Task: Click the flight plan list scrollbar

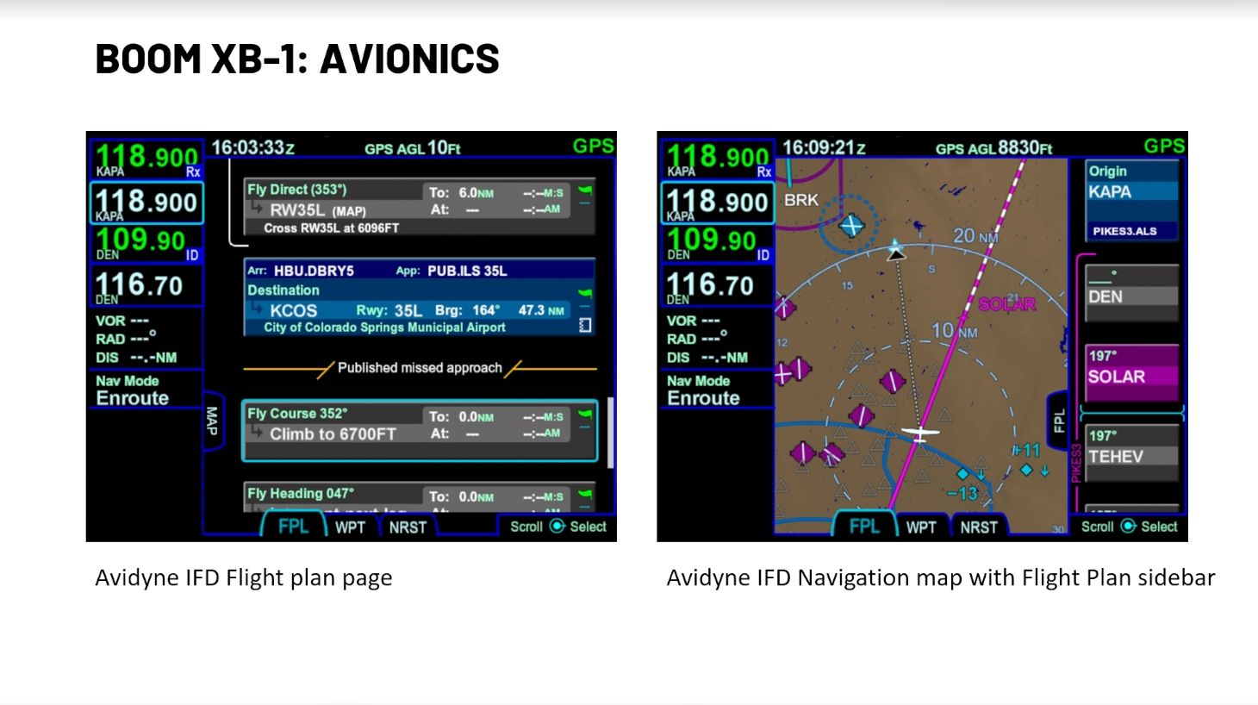Action: [x=611, y=431]
